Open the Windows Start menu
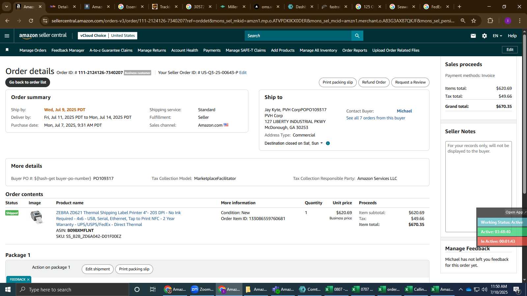Screen dimensions: 527x296 click(8, 289)
